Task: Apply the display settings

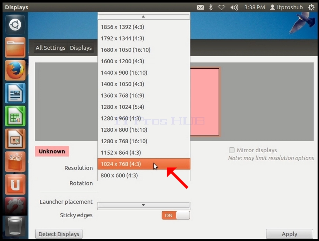Action: 289,234
